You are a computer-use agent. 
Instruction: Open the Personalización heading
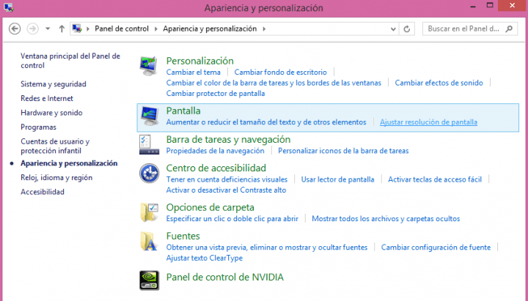pos(199,61)
